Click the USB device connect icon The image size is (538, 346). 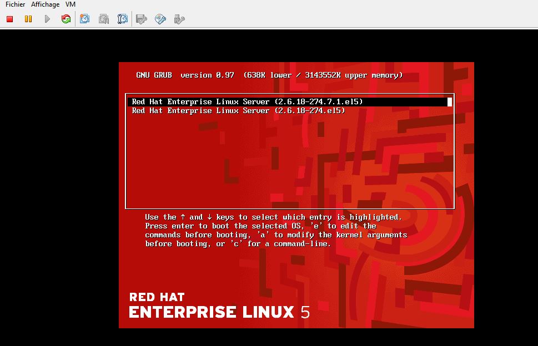(x=179, y=19)
